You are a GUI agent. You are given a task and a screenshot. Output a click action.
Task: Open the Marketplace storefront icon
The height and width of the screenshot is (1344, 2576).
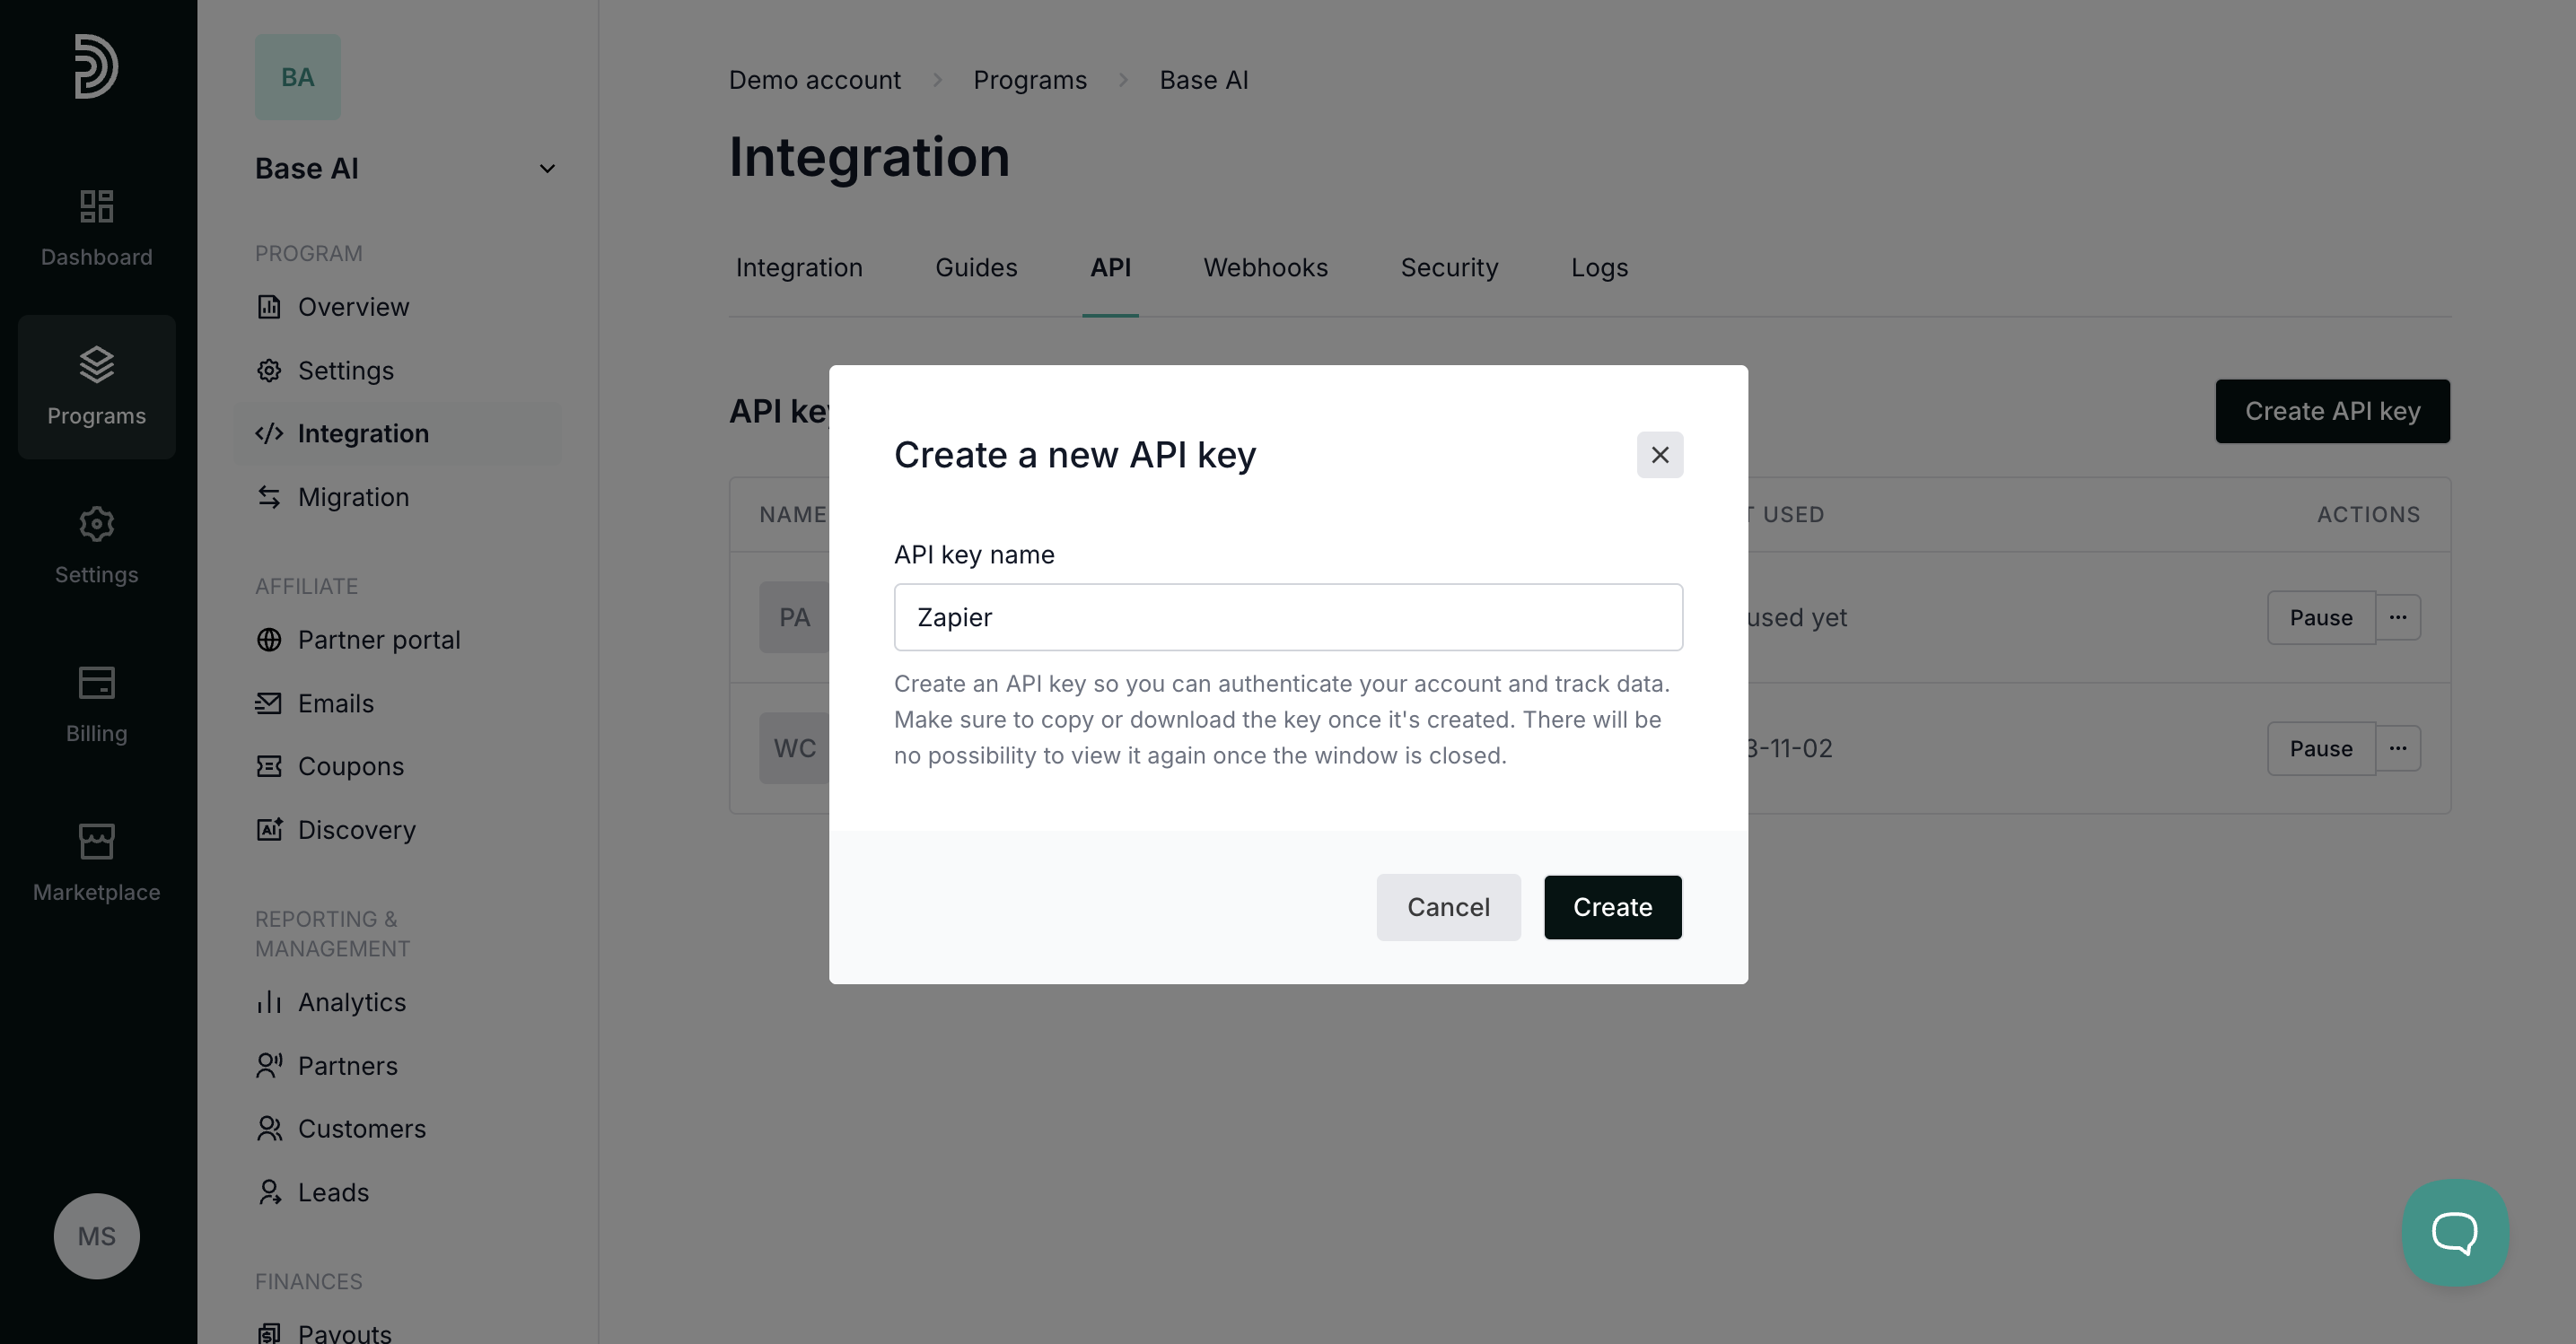click(x=96, y=842)
